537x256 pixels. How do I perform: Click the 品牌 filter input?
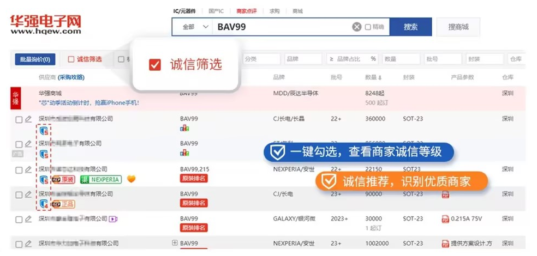click(303, 59)
